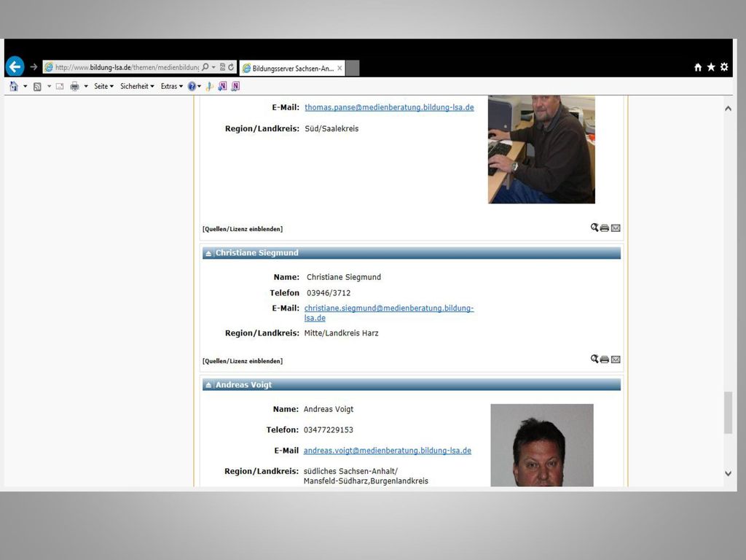
Task: Refresh the page using the reload icon
Action: tap(231, 67)
